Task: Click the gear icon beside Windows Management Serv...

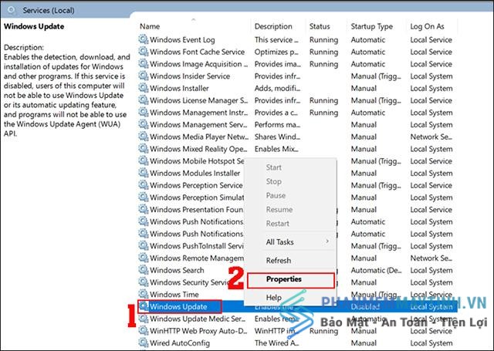Action: click(x=144, y=124)
